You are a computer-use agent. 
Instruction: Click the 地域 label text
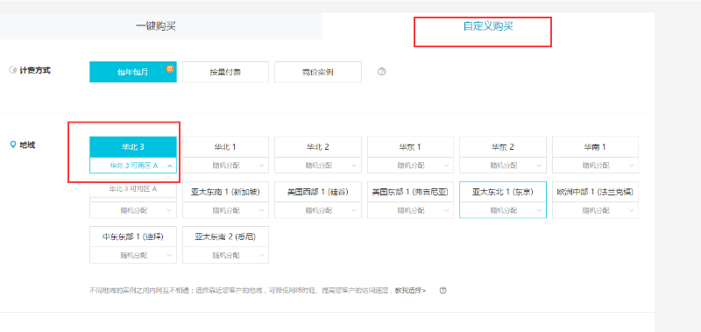(x=27, y=145)
